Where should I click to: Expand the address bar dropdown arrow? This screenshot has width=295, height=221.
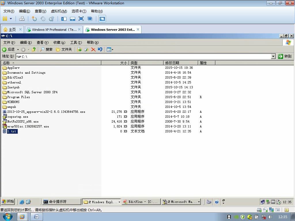[x=273, y=56]
